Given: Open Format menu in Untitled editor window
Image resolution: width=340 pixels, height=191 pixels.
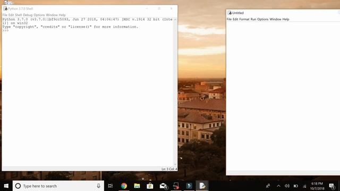Looking at the screenshot, I should [x=244, y=19].
